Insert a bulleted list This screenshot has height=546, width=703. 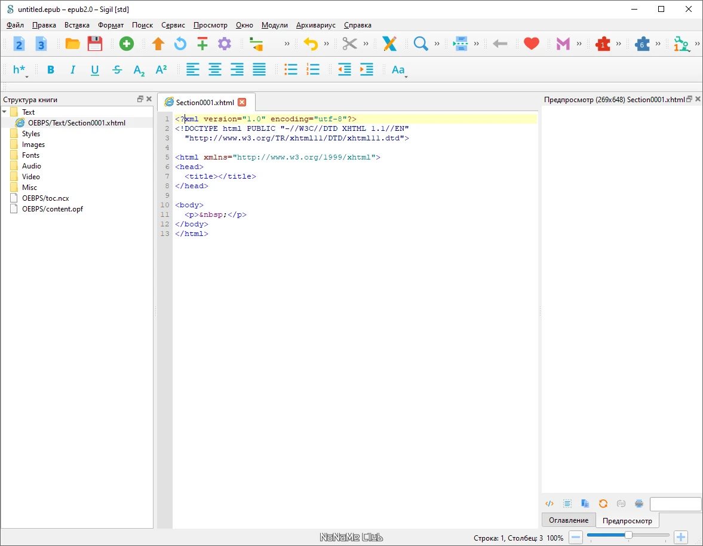tap(291, 70)
